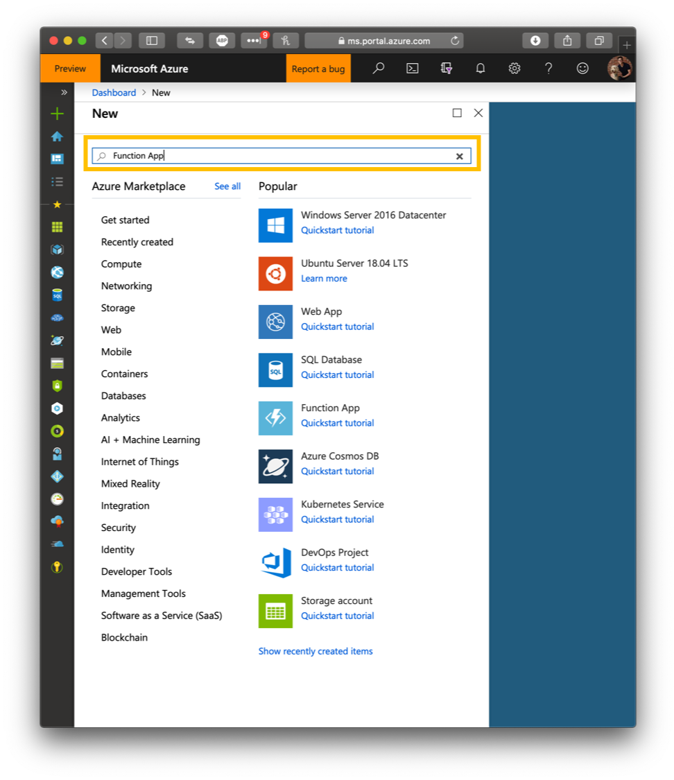Open the Safari new tab plus button
Screen dimensions: 674x780
tap(627, 45)
